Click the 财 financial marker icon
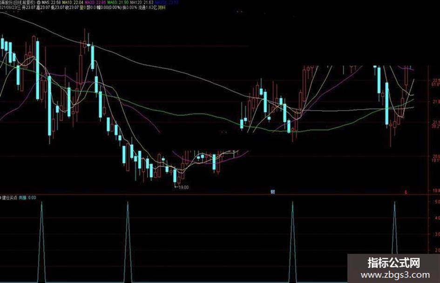440x283 pixels. pos(272,192)
